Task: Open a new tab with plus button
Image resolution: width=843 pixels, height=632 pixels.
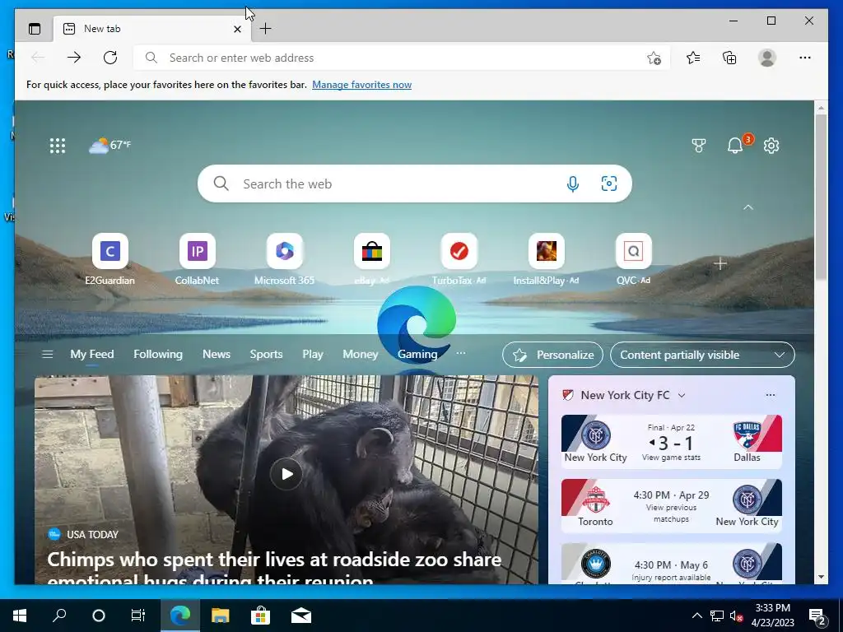Action: tap(266, 29)
